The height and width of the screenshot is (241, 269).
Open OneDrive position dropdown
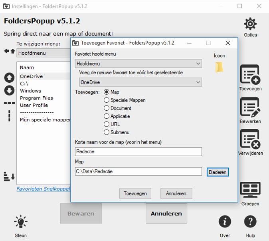(x=140, y=82)
